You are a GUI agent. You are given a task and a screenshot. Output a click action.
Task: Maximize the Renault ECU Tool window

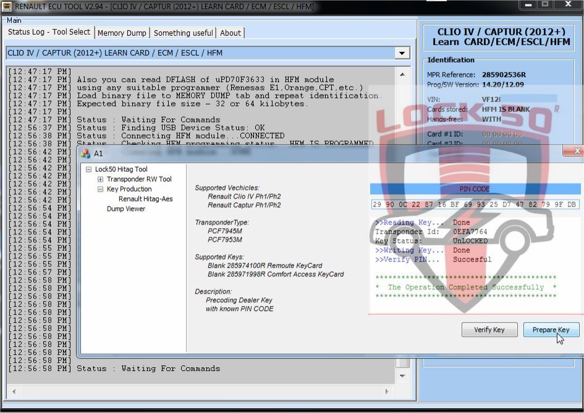(545, 5)
